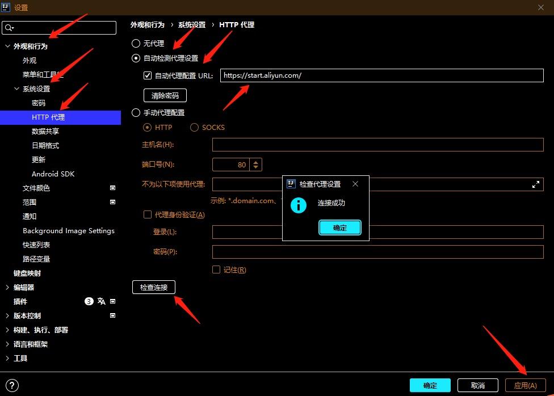
Task: Open 外观和行为 from the breadcrumb
Action: point(146,24)
